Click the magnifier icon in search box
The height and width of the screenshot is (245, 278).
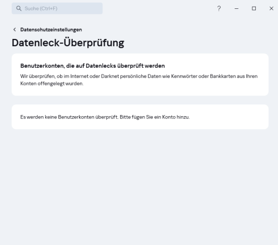19,8
